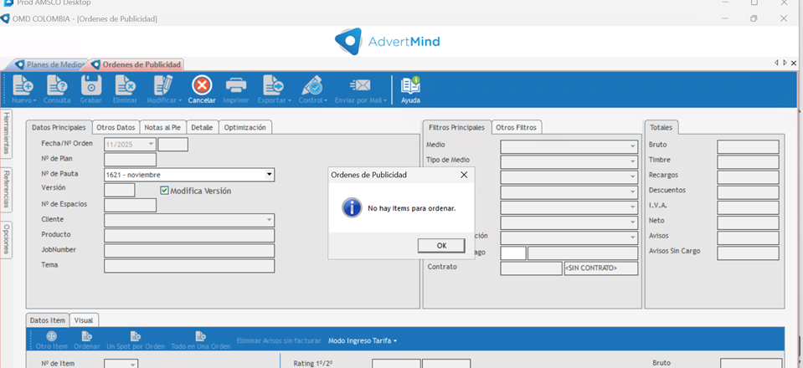Click the Exportar toolbar icon

click(x=274, y=85)
